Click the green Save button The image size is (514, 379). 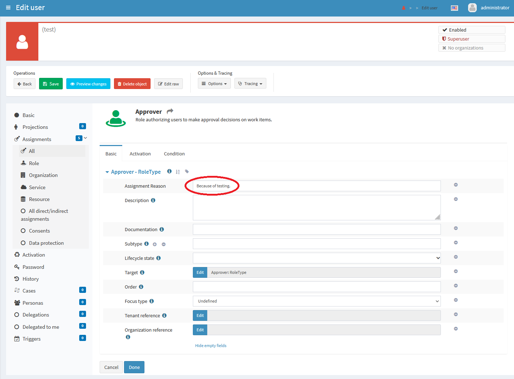[51, 84]
